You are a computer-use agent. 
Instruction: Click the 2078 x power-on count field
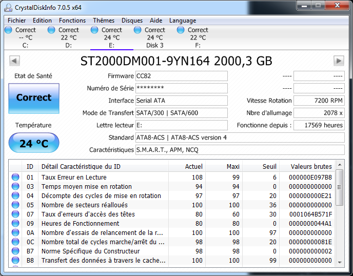(319, 113)
